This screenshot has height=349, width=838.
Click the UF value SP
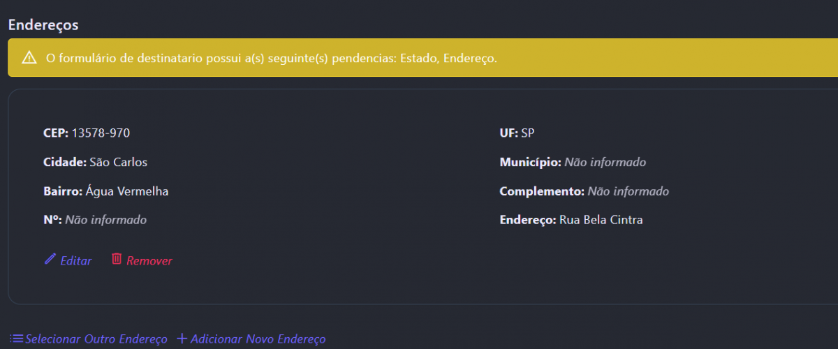pyautogui.click(x=527, y=133)
